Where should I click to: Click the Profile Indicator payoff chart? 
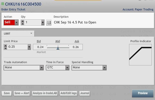tap(140, 55)
